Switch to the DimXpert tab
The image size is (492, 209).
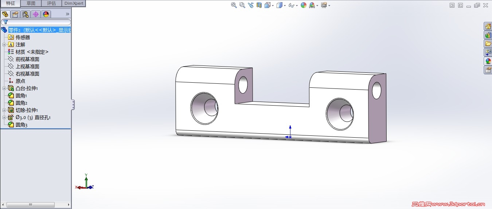74,3
